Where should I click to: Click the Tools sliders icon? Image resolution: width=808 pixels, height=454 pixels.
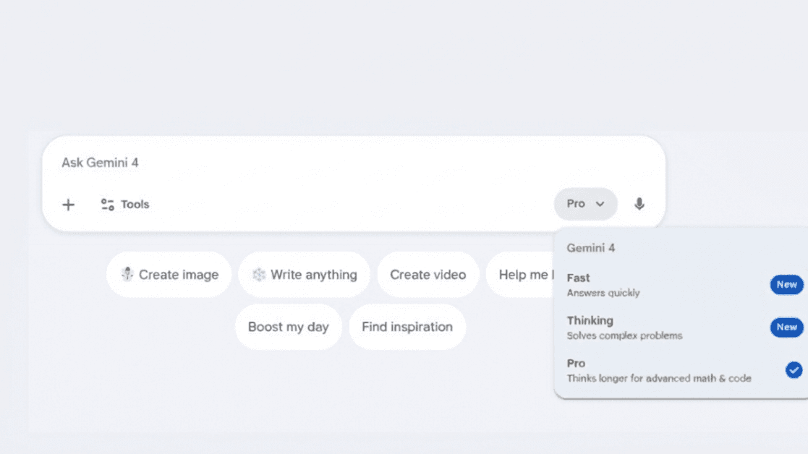107,205
